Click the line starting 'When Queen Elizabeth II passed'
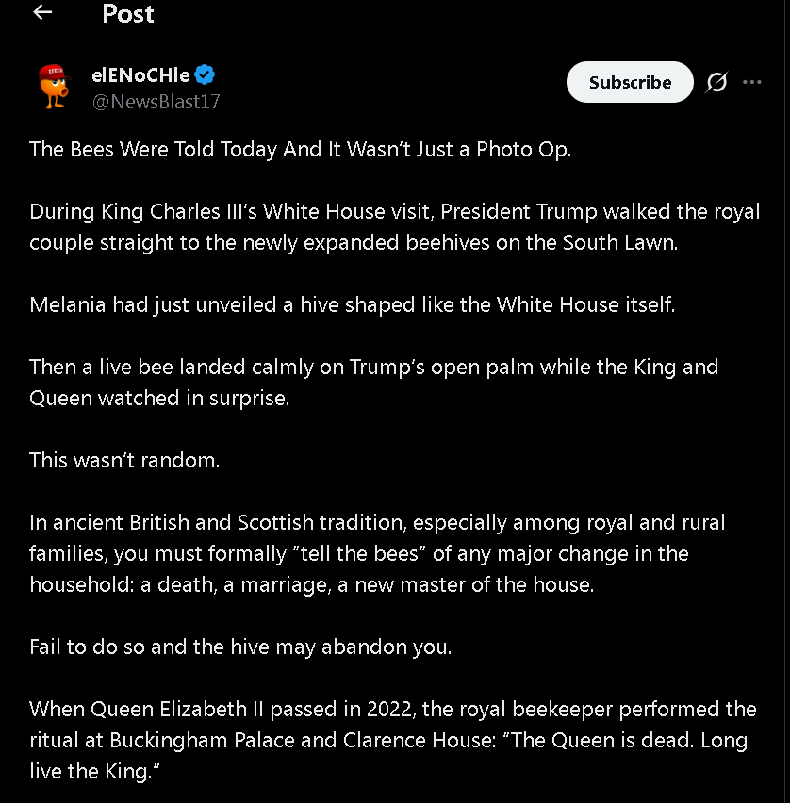The image size is (790, 803). [x=392, y=709]
